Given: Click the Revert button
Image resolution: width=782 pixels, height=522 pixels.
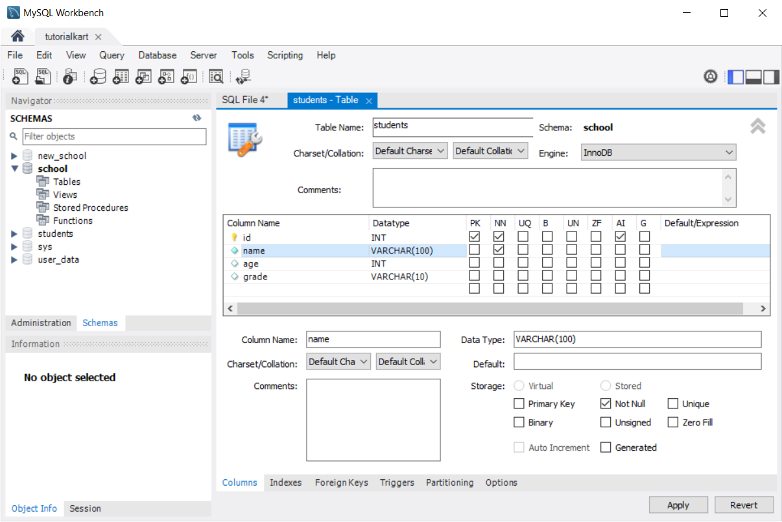Looking at the screenshot, I should pyautogui.click(x=744, y=505).
